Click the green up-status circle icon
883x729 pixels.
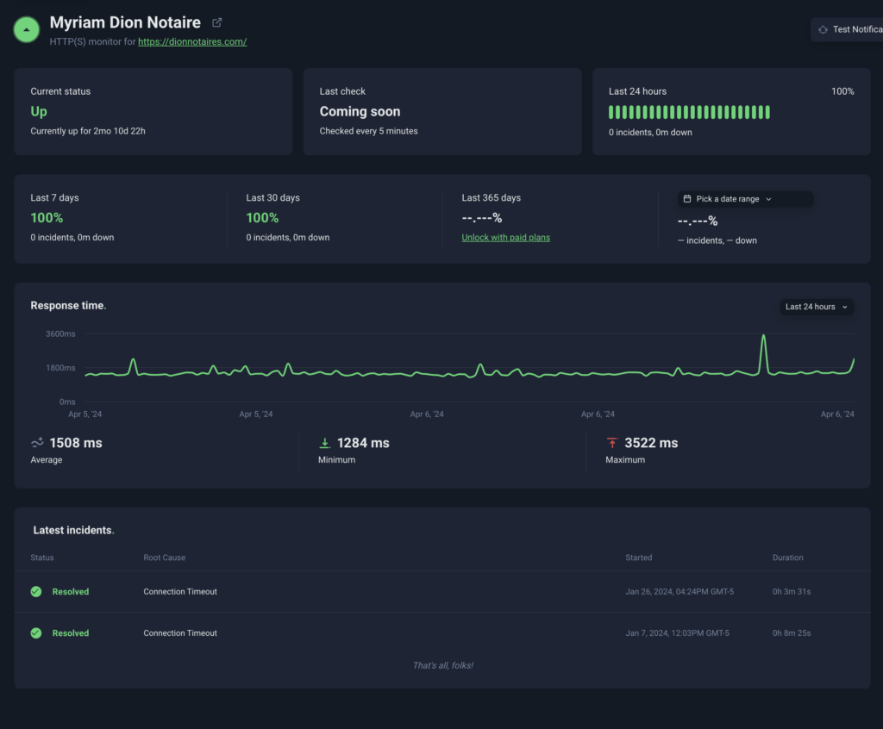(x=27, y=29)
